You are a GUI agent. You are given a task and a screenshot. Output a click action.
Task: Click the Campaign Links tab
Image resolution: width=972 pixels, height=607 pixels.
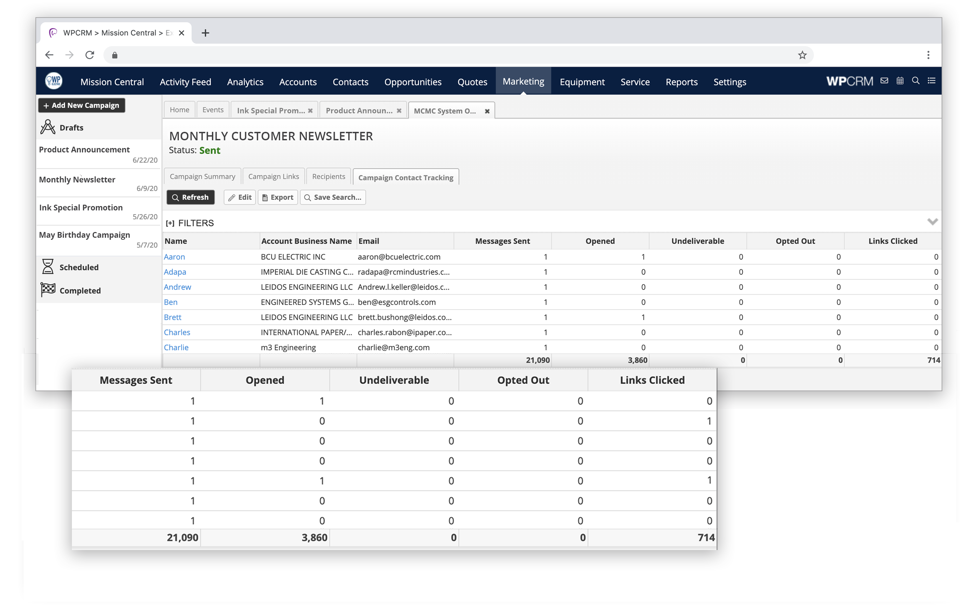273,176
